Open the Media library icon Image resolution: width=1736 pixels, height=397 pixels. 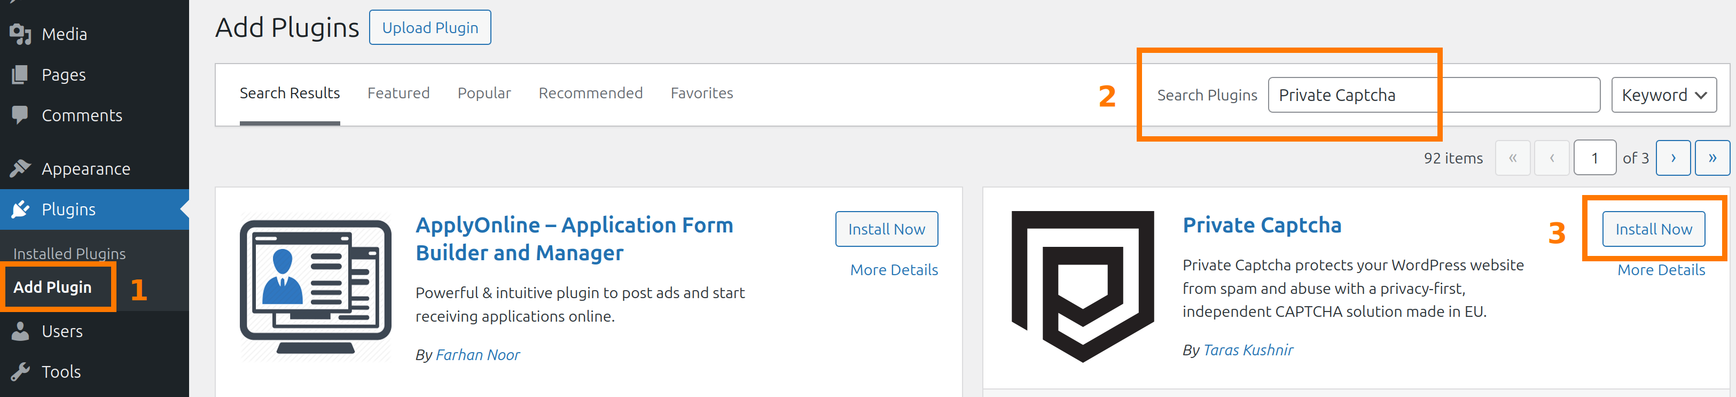point(20,33)
